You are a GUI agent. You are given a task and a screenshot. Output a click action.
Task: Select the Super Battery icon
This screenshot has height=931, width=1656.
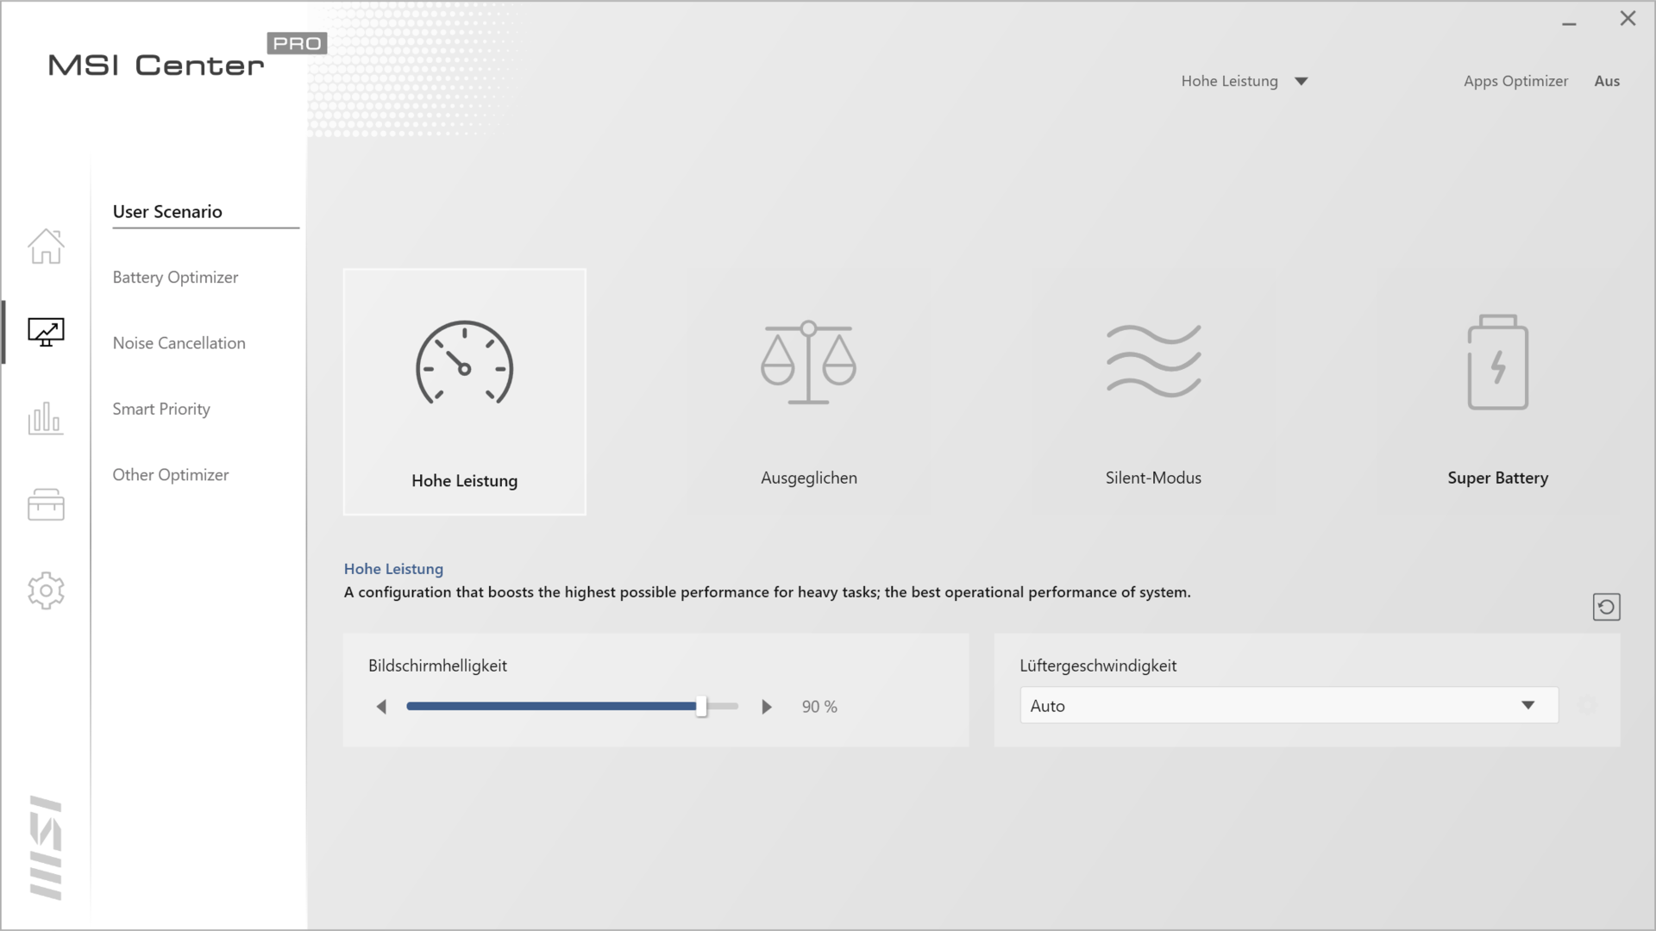pyautogui.click(x=1497, y=362)
